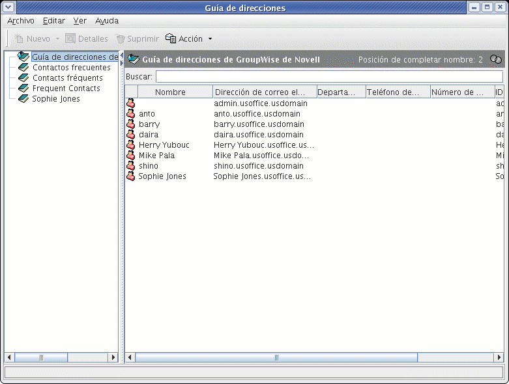Select Sophie Jones address book in tree

[56, 98]
